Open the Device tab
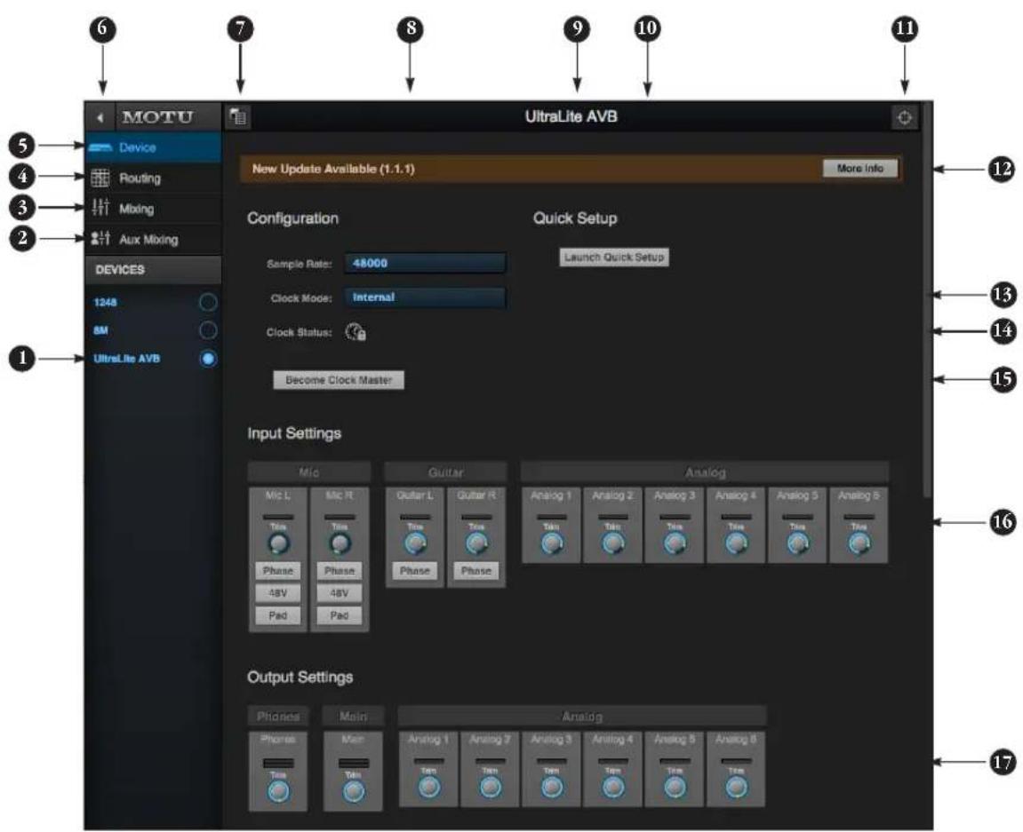The width and height of the screenshot is (1023, 832). (154, 147)
